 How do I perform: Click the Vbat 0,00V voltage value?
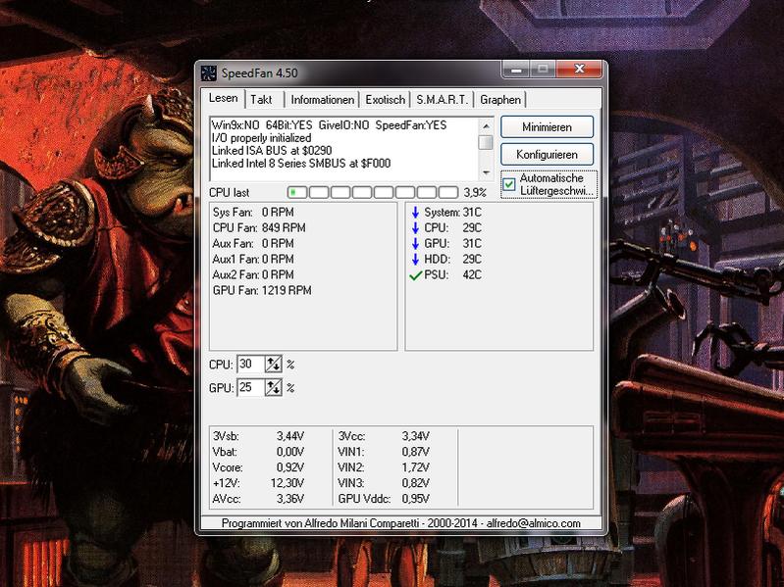[290, 452]
